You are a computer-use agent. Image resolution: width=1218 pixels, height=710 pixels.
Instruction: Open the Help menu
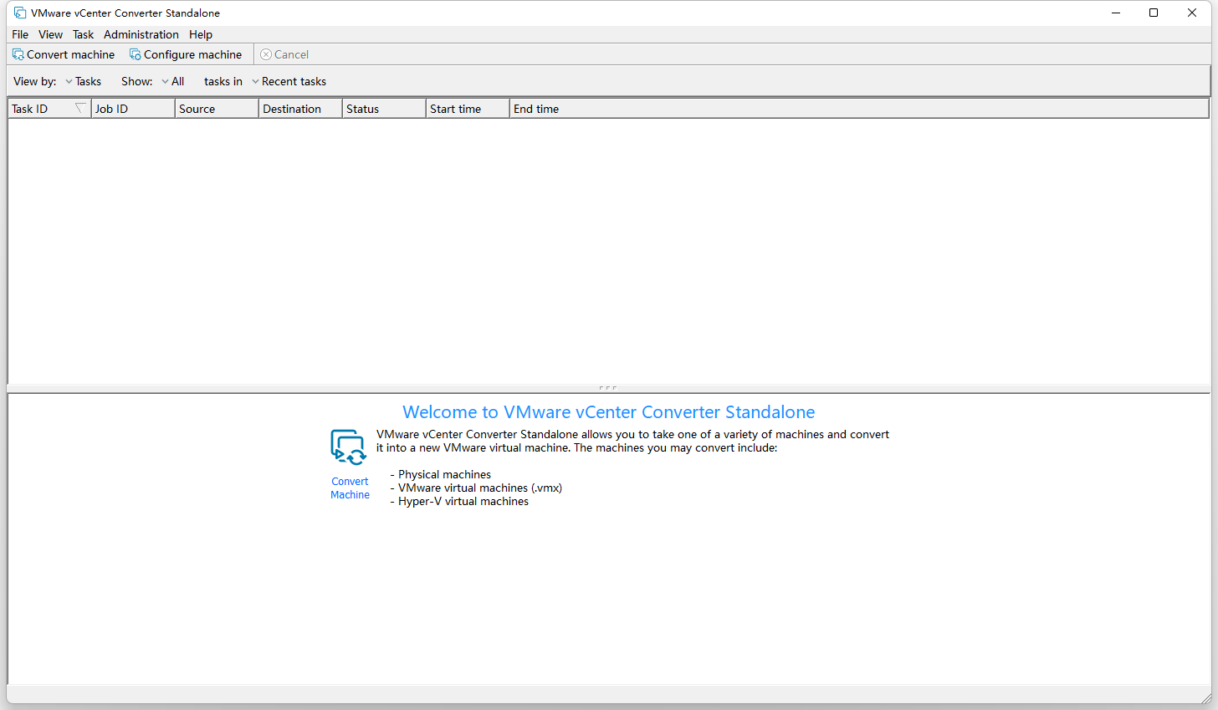click(x=200, y=34)
